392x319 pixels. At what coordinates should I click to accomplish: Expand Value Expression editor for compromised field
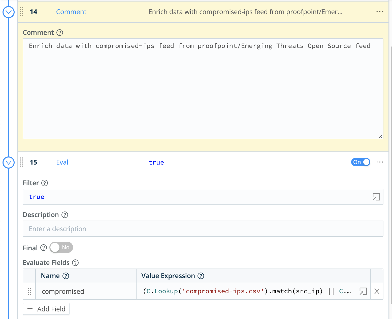tap(363, 291)
